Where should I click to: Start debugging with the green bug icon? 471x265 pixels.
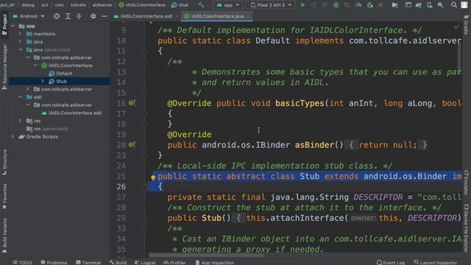point(336,5)
